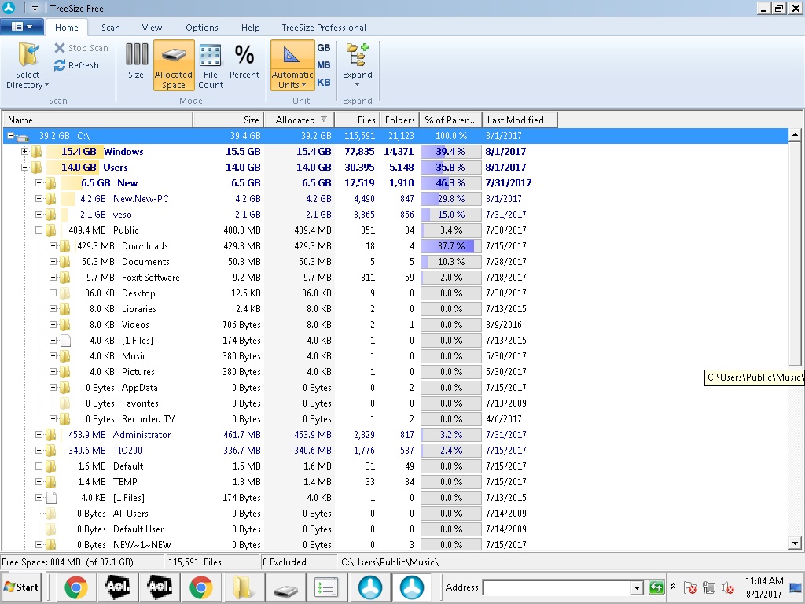
Task: Sort by Allocated column header
Action: coord(300,120)
